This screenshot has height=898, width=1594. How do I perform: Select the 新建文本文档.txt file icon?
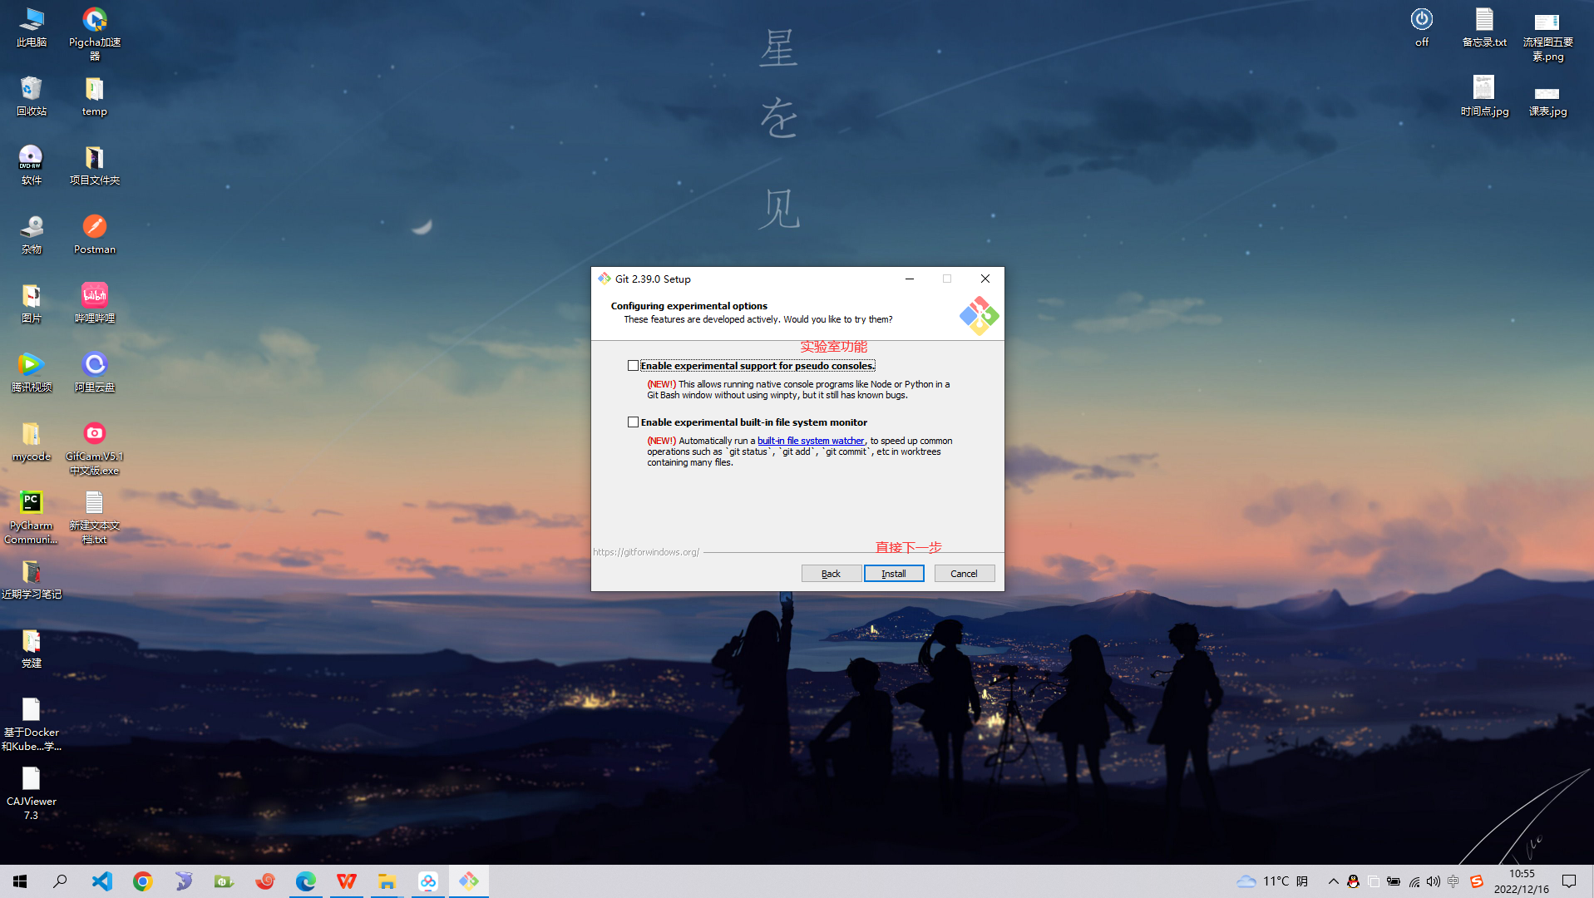pyautogui.click(x=95, y=517)
